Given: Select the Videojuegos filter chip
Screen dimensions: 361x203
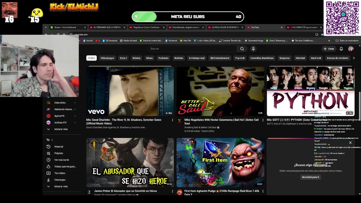Looking at the screenshot, I should (107, 58).
